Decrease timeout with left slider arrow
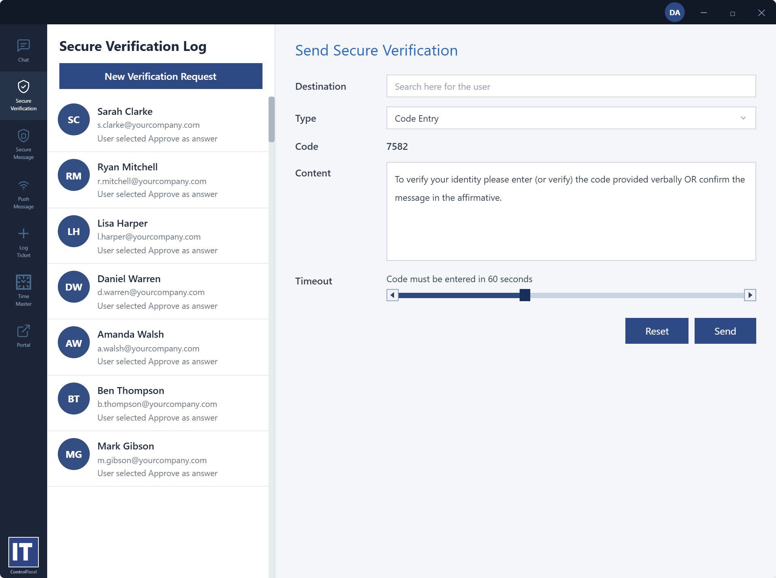The height and width of the screenshot is (578, 776). pyautogui.click(x=392, y=295)
